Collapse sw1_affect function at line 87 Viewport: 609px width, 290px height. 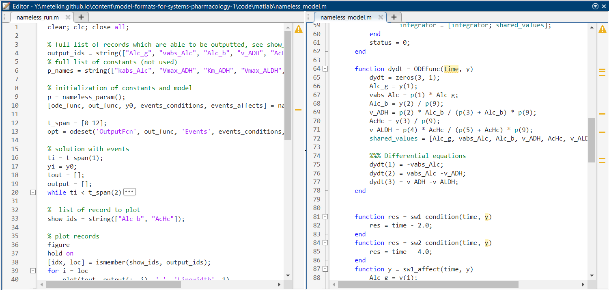[325, 269]
